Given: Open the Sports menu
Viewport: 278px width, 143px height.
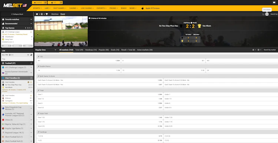Looking at the screenshot, I should [37, 8].
